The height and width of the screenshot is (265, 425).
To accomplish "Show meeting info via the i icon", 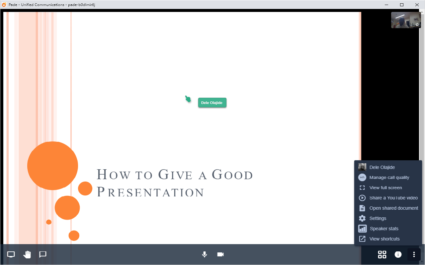I will click(x=398, y=254).
